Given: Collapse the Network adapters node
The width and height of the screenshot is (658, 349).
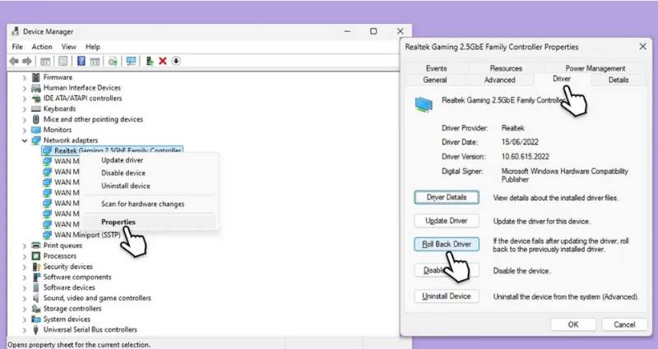Looking at the screenshot, I should click(x=25, y=140).
